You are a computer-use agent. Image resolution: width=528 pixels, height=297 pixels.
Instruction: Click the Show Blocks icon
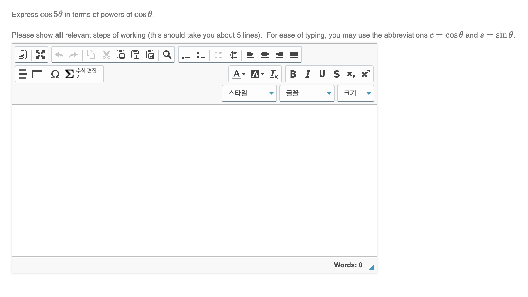(23, 55)
